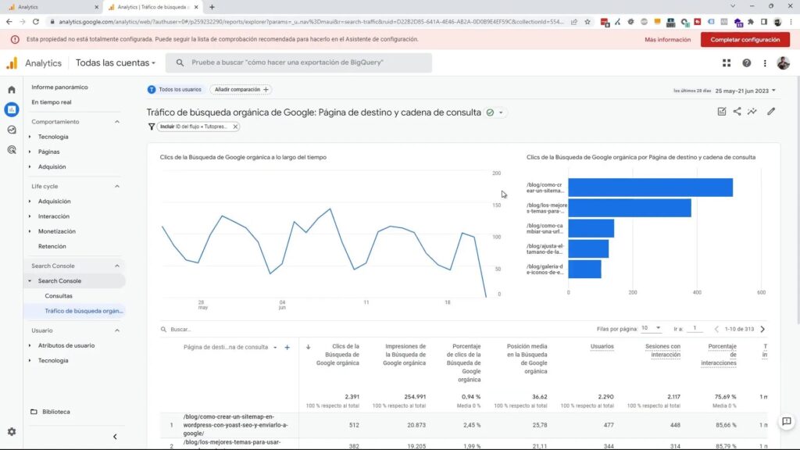This screenshot has width=800, height=450.
Task: Click the 'Ir a' page number field
Action: (695, 329)
